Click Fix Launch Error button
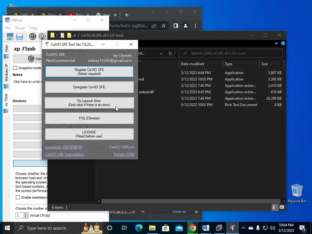Viewport: 312px width, 234px height. coord(89,103)
